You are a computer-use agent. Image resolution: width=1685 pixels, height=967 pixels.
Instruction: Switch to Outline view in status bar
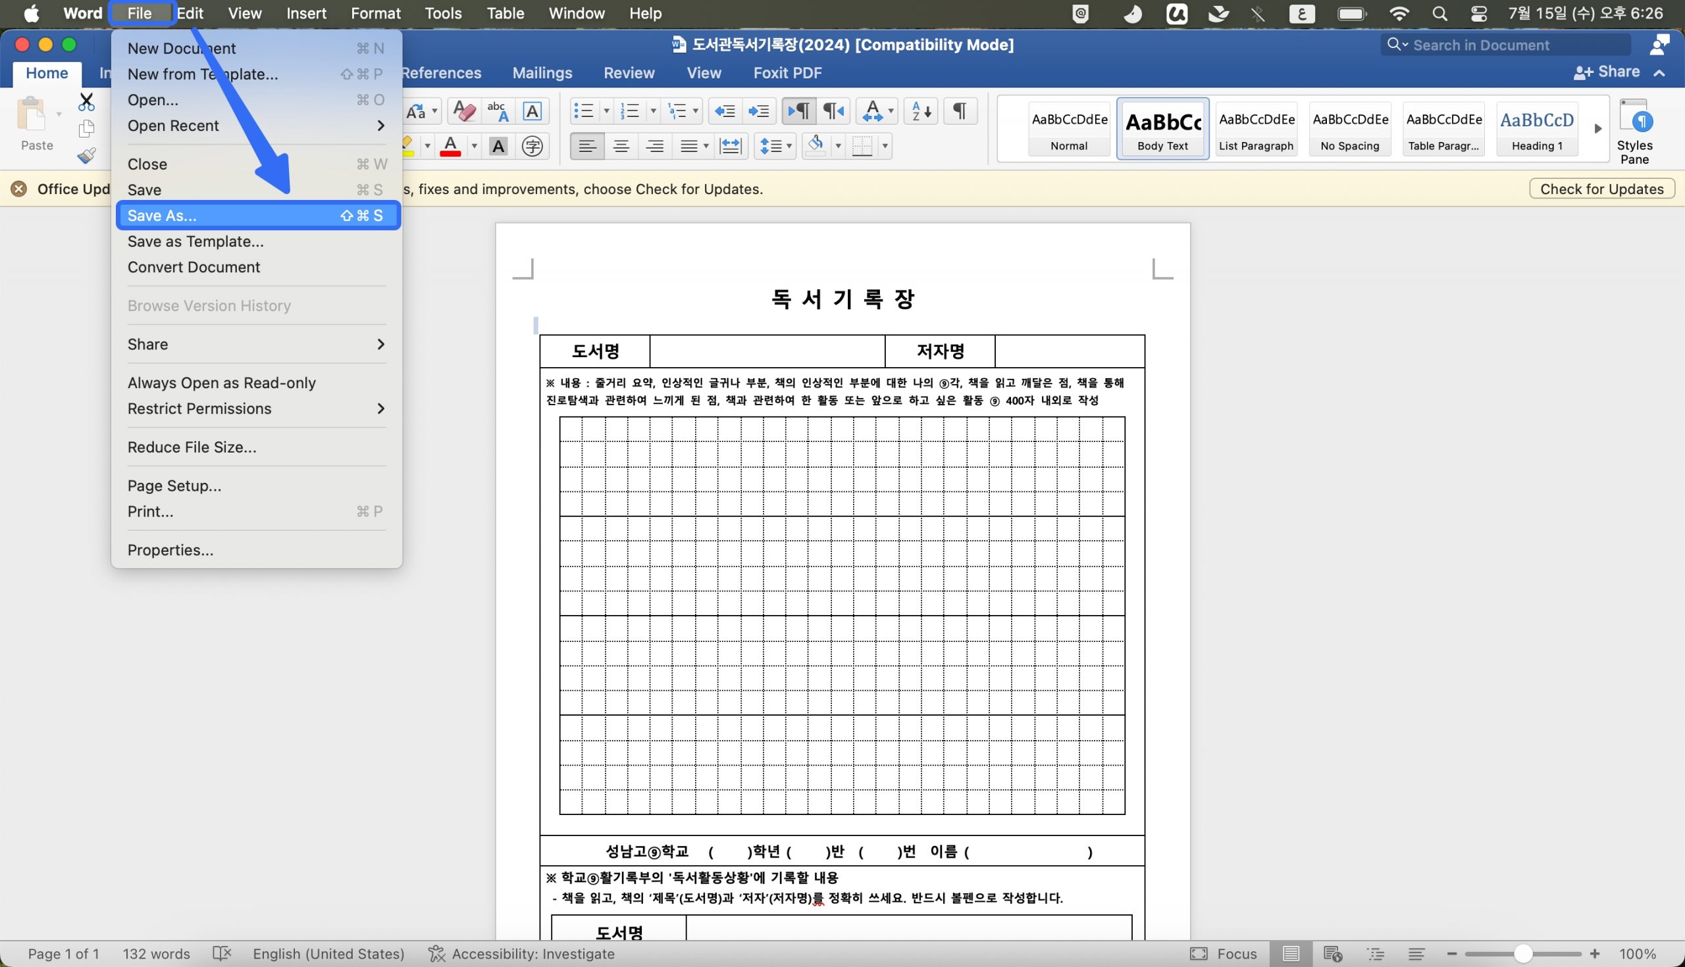coord(1376,954)
